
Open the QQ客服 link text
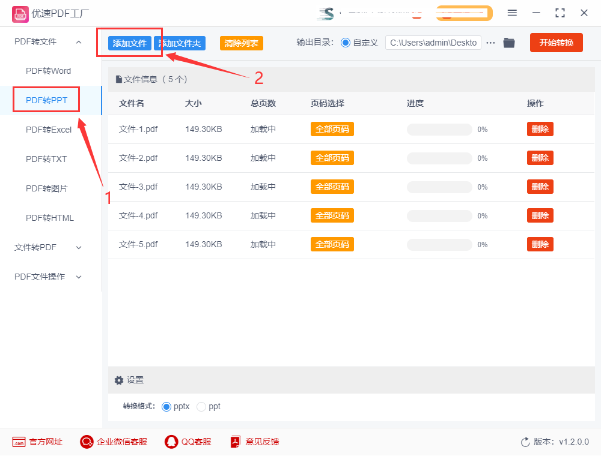click(x=197, y=442)
